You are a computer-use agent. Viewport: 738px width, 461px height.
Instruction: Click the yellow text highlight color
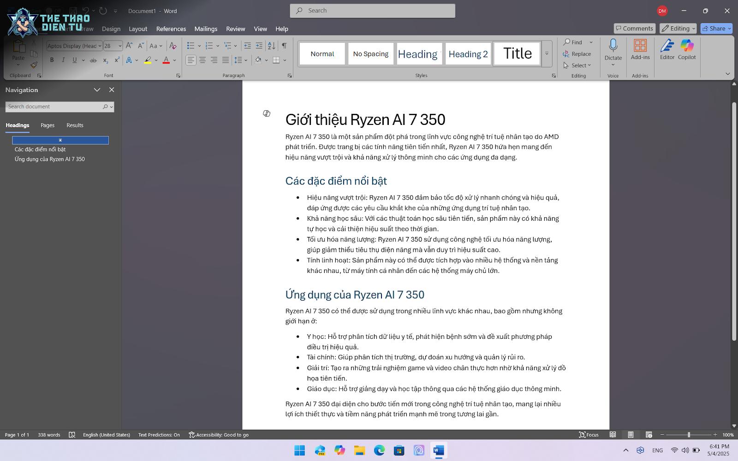(148, 60)
